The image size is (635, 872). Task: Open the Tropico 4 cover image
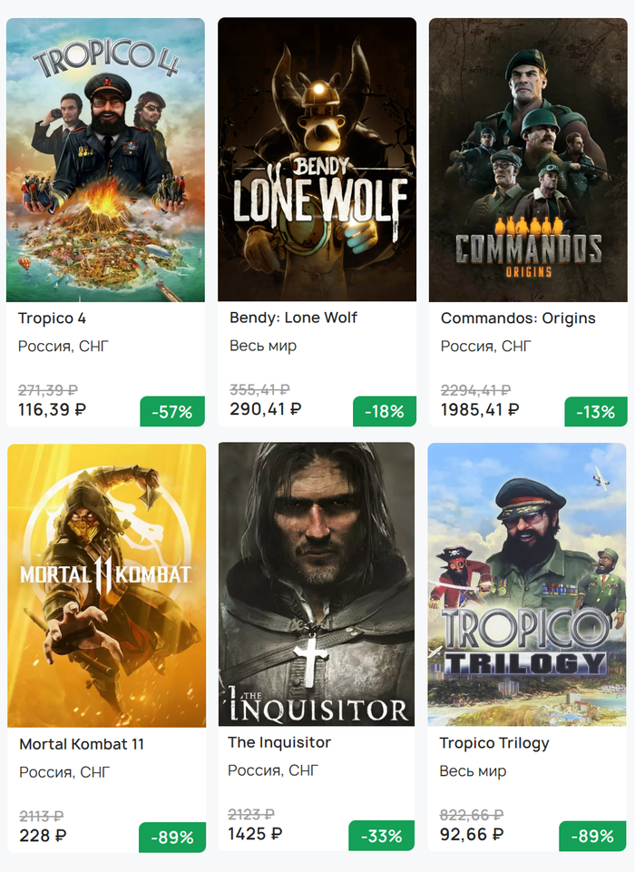[x=105, y=160]
